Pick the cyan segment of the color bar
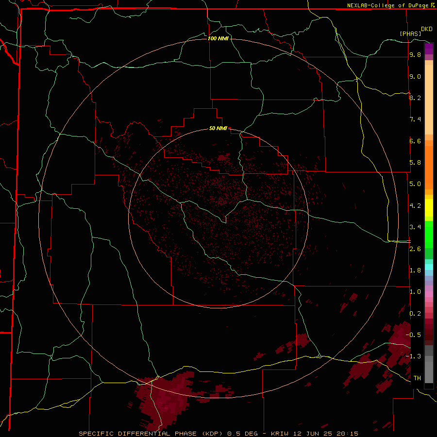Screen dimensions: 437x437 (429, 267)
